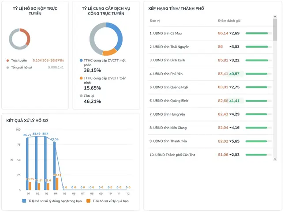Sort by the 'Điểm đánh giá' column header
This screenshot has width=284, height=212.
[229, 21]
